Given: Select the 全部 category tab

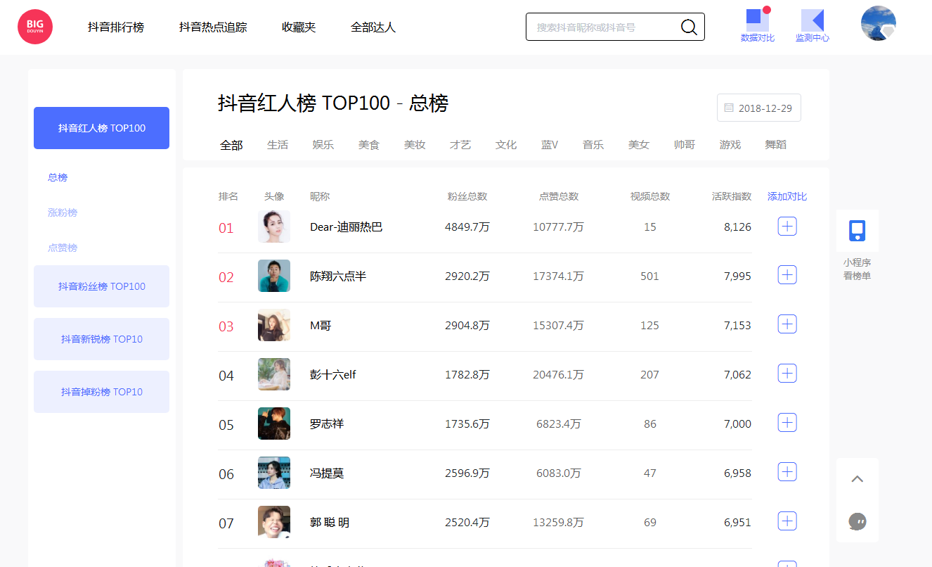Looking at the screenshot, I should (231, 145).
